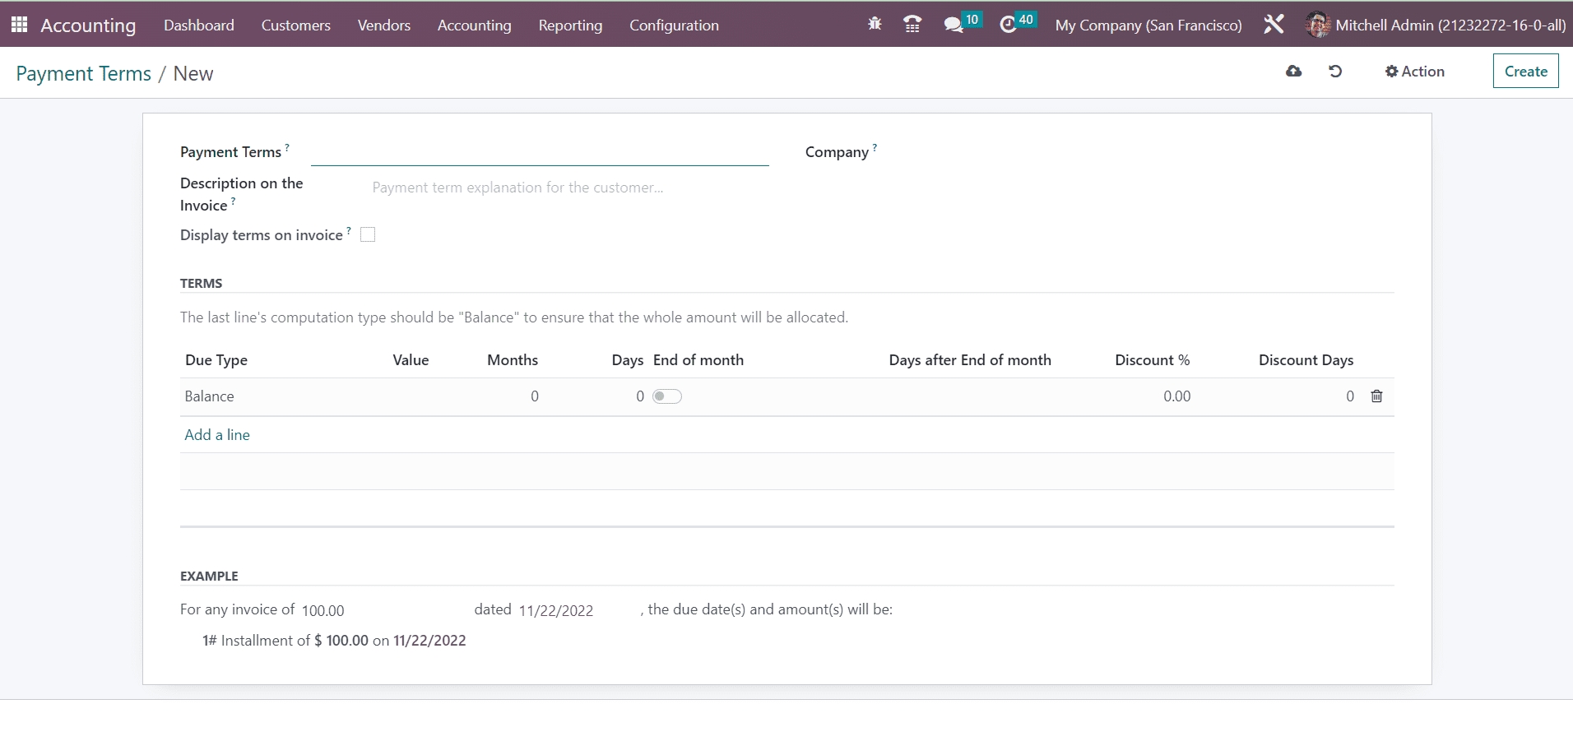The height and width of the screenshot is (741, 1573).
Task: Open the chat messages icon
Action: click(954, 25)
